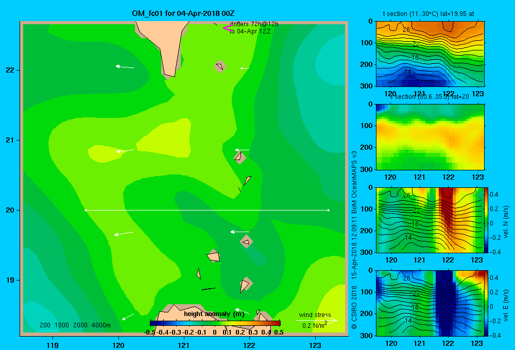Click the wind stress reference arrow
The image size is (515, 350).
click(316, 320)
